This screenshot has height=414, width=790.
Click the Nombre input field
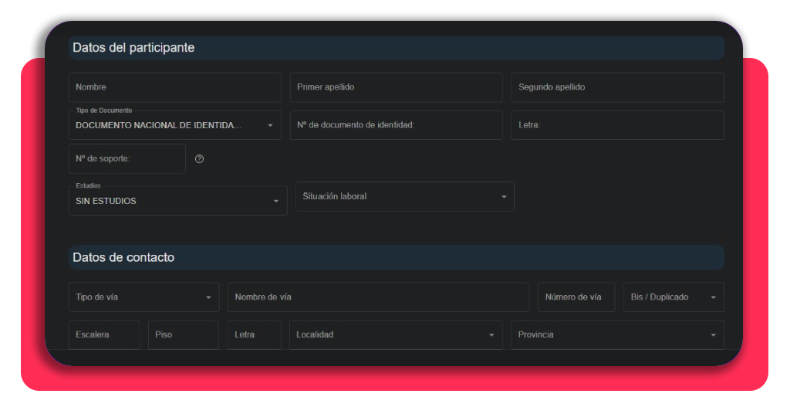tap(175, 87)
